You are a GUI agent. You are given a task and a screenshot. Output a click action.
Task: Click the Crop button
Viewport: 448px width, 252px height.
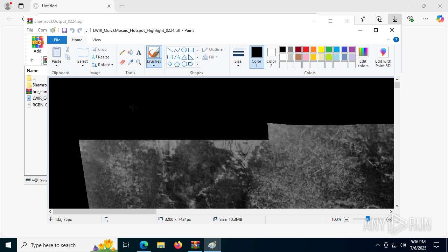tap(99, 49)
